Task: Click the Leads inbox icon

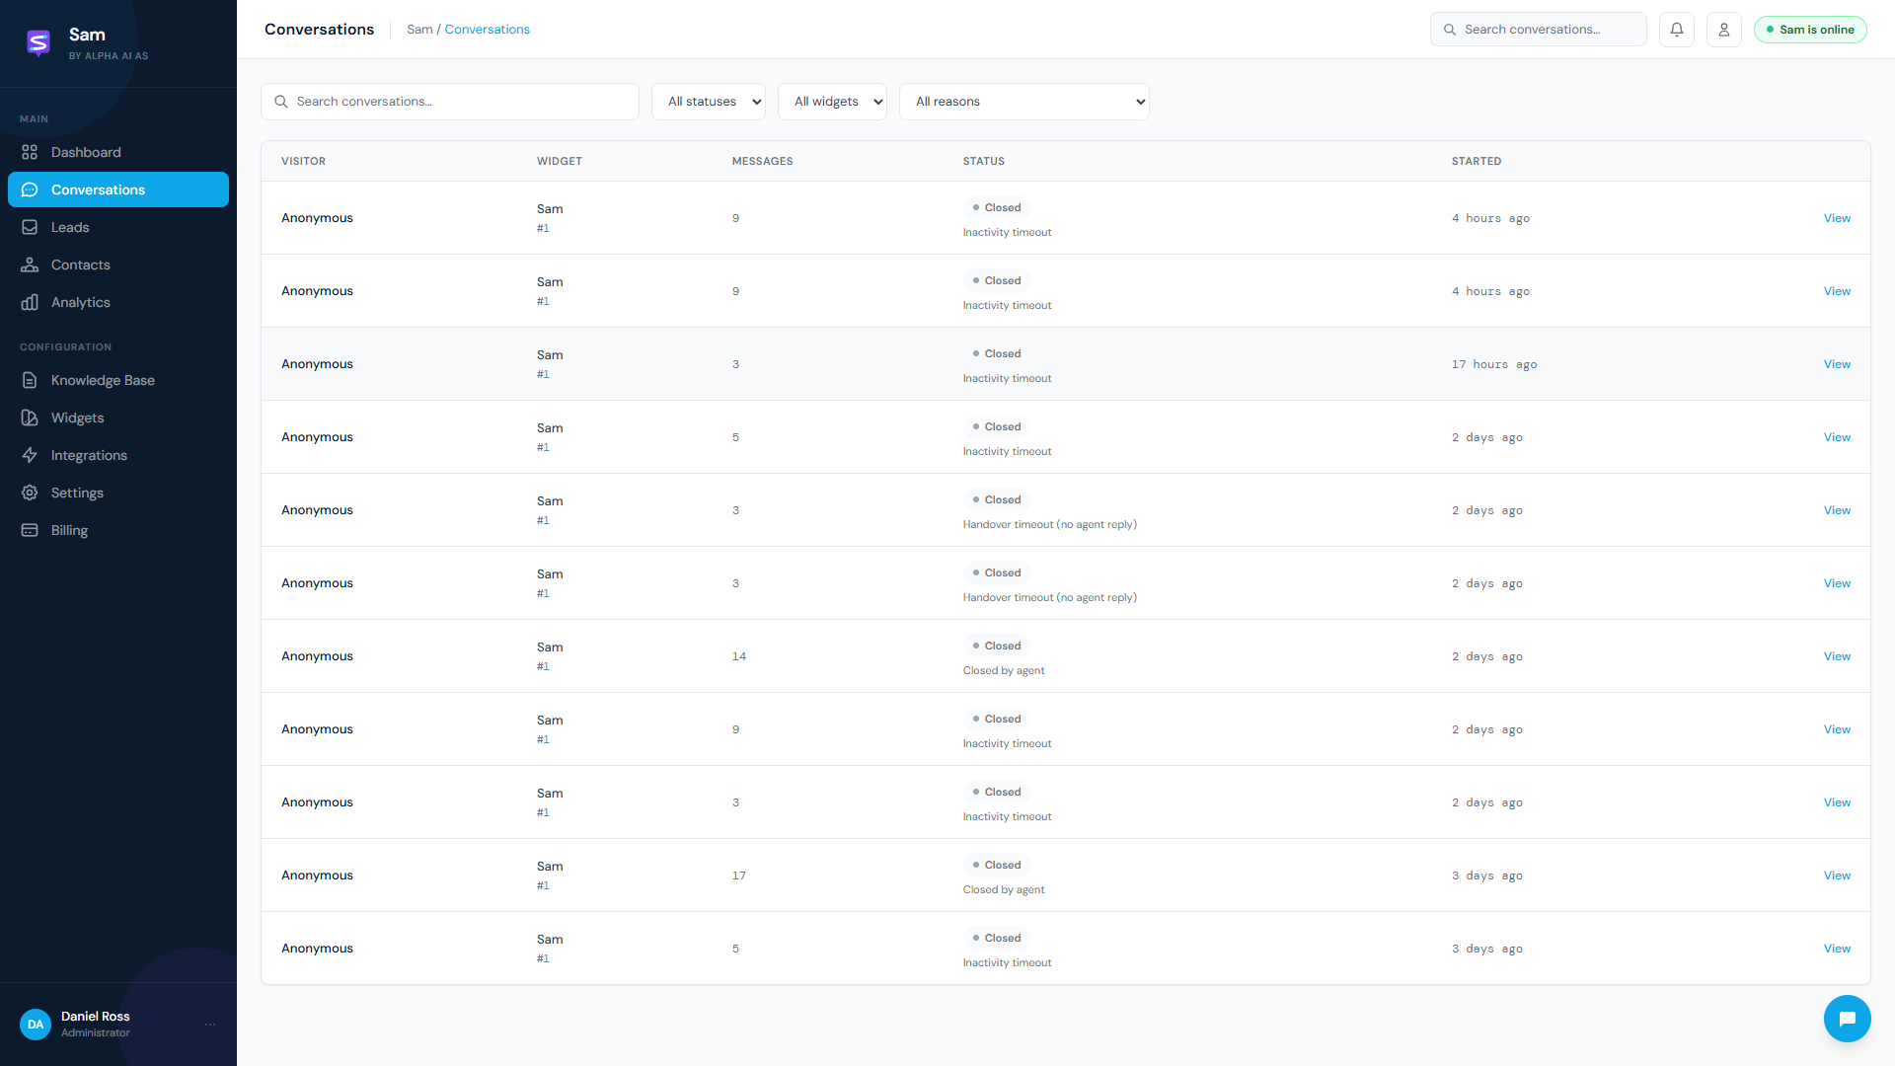Action: [x=30, y=227]
